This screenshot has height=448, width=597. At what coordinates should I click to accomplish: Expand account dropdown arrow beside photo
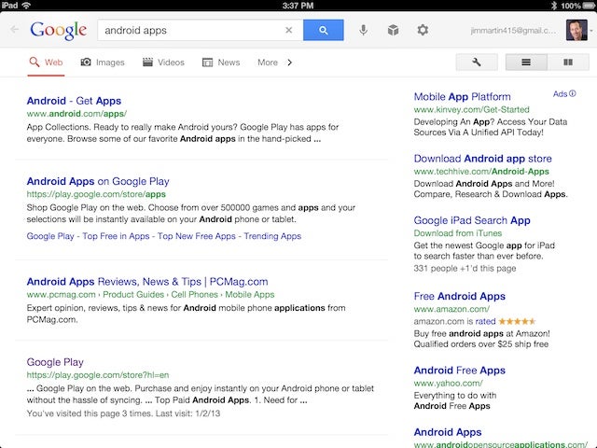[591, 31]
